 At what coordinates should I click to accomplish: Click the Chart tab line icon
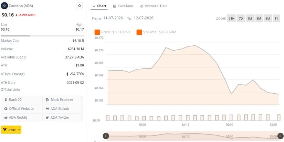point(94,6)
